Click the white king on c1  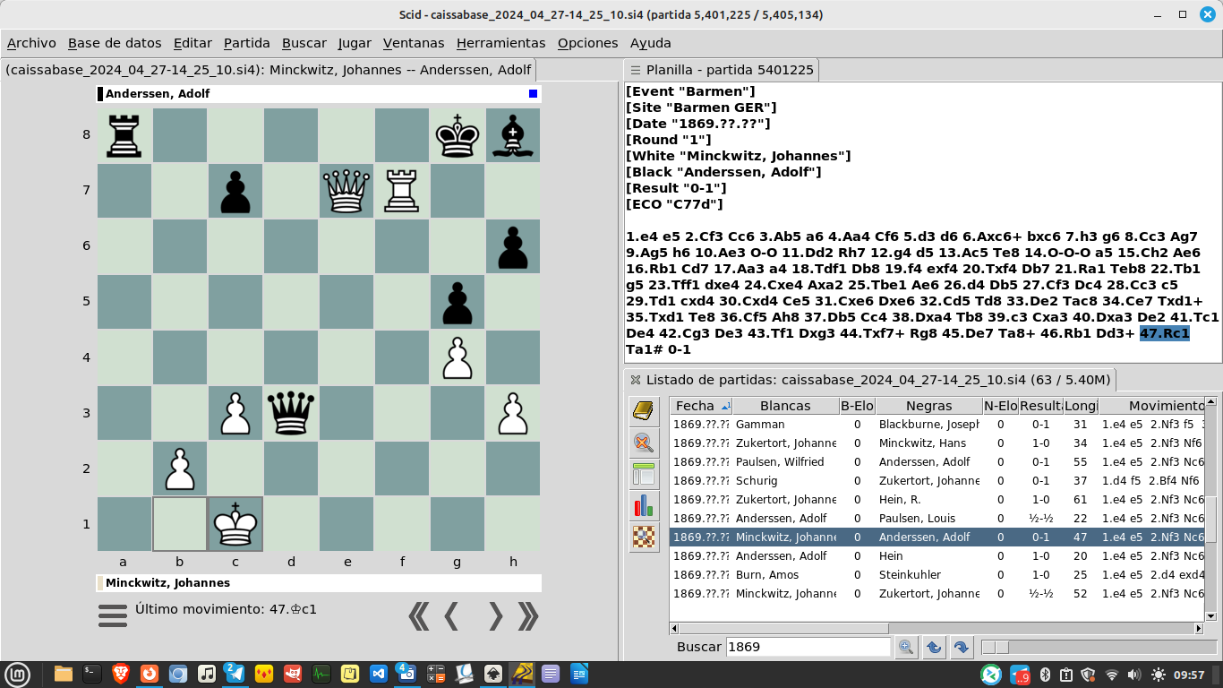235,524
